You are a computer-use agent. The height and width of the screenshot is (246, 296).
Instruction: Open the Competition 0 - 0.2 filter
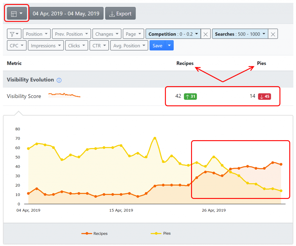173,34
